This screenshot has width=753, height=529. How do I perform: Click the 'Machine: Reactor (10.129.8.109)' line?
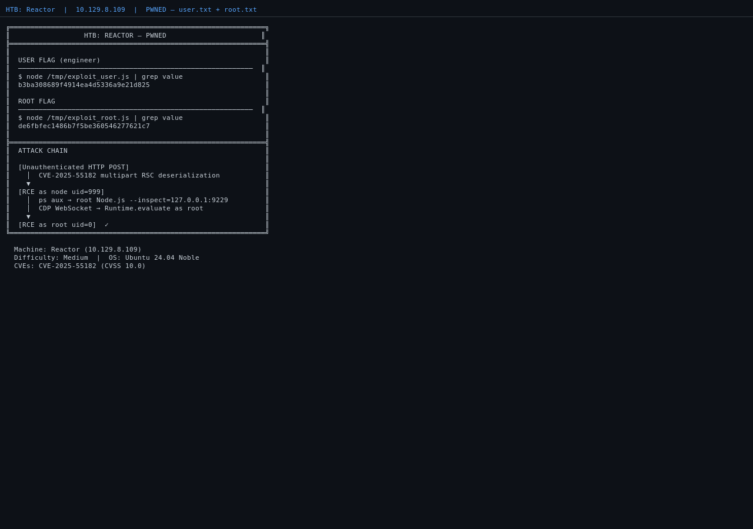(78, 249)
